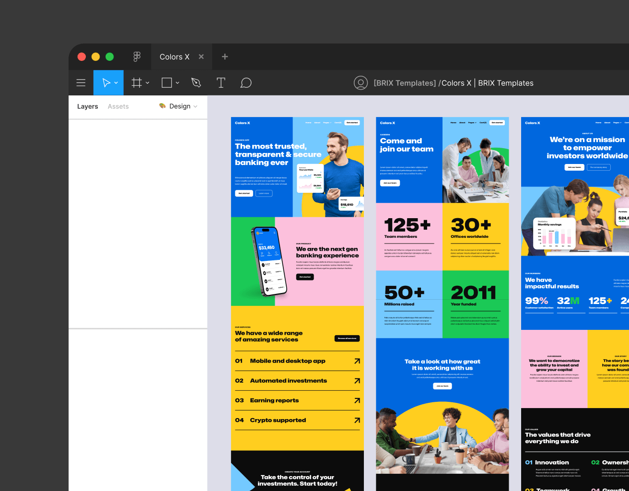Open the BRIX Templates project link
629x491 pixels.
pos(404,83)
